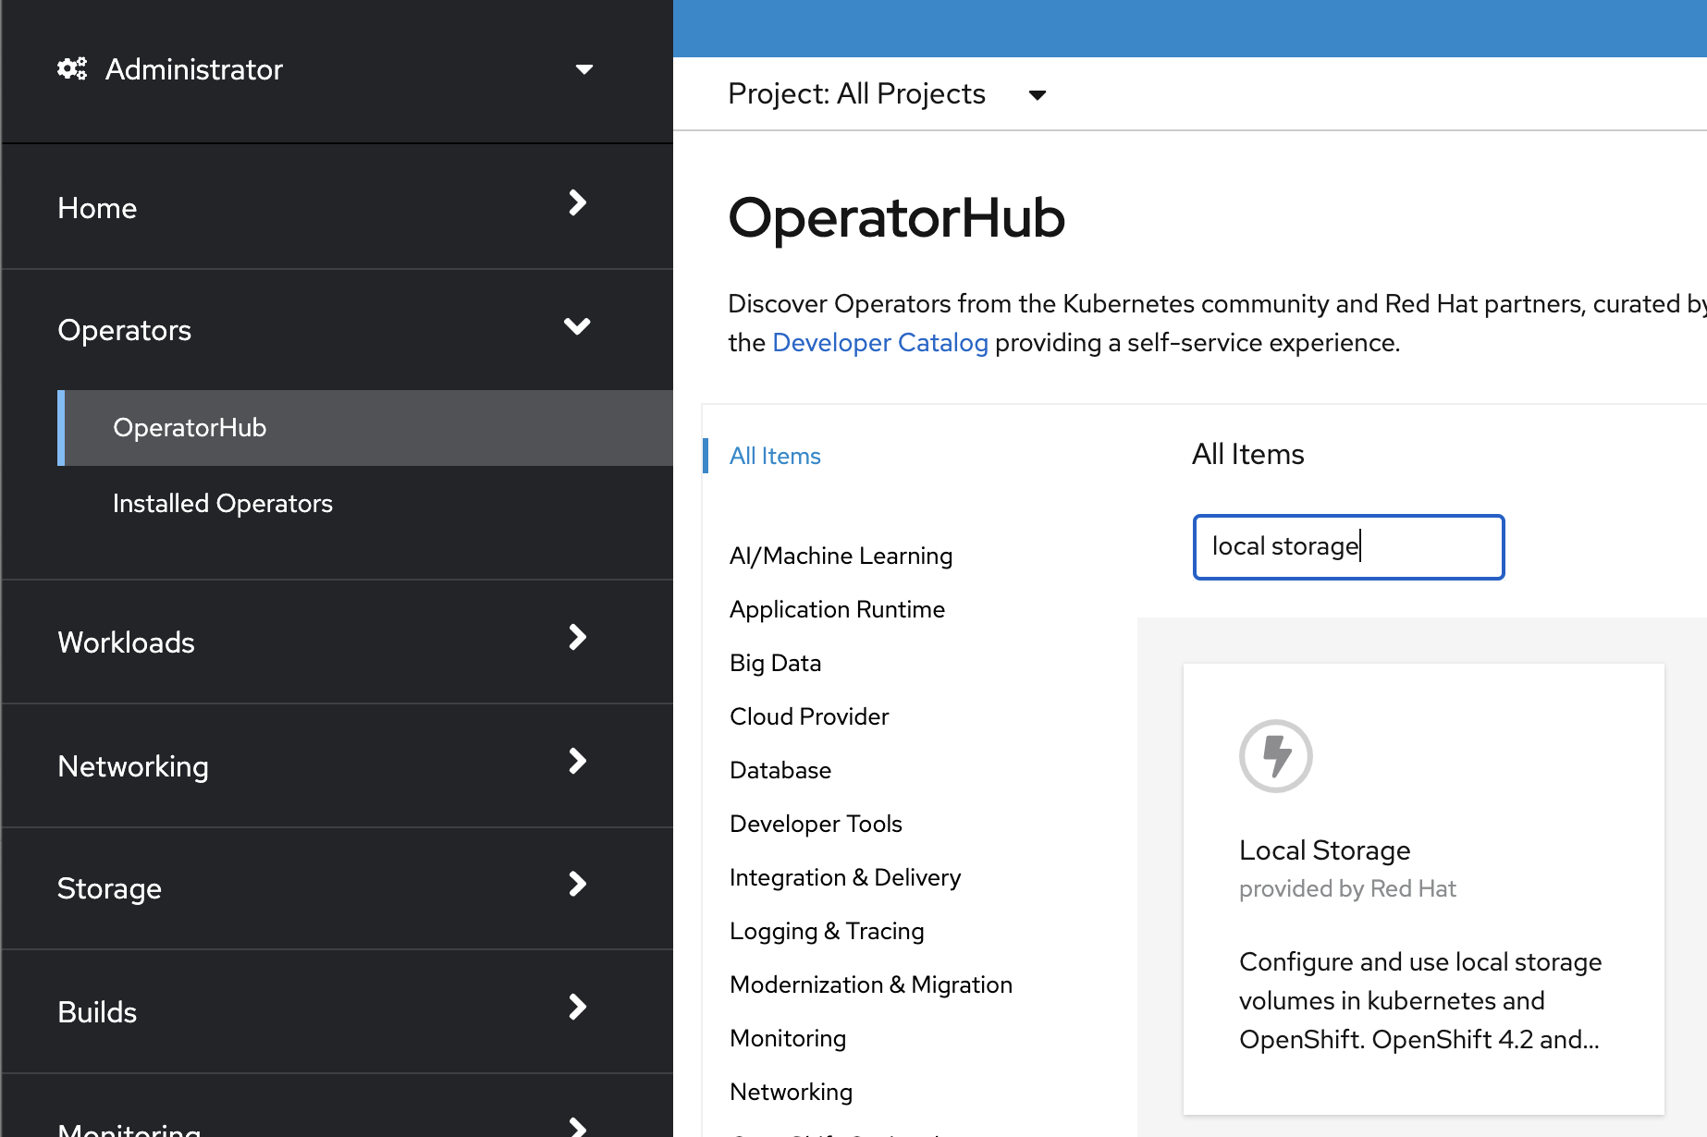Follow the Developer Catalog link

tap(880, 343)
